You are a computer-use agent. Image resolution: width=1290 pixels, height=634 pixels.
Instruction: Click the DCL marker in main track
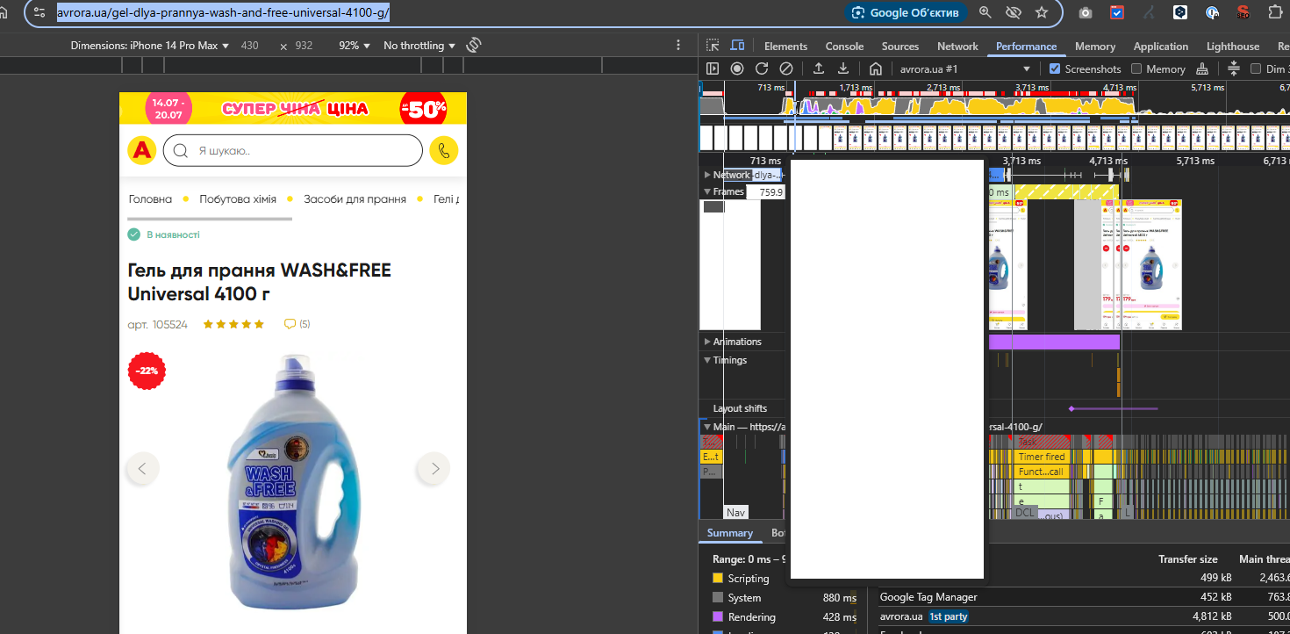(x=1024, y=512)
